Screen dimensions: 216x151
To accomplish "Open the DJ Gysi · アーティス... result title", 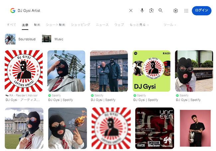I will 23,100.
